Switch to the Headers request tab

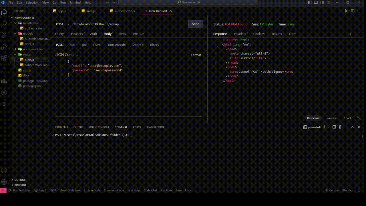tap(77, 34)
